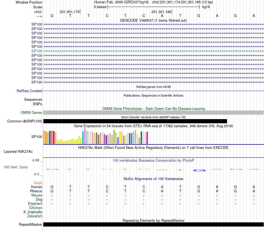The image size is (264, 231).
Task: Click the gray OMIM Genes item bar
Action: click(153, 113)
